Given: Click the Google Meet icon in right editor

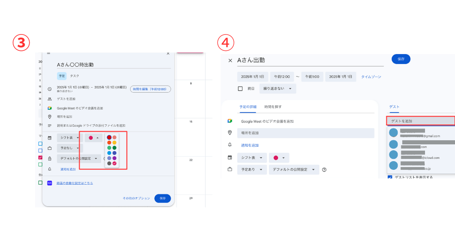Looking at the screenshot, I should 230,121.
